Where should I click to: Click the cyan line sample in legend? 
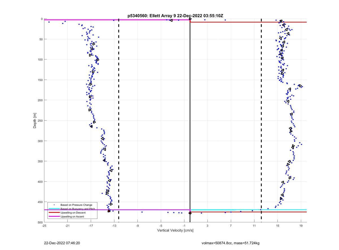pyautogui.click(x=54, y=209)
